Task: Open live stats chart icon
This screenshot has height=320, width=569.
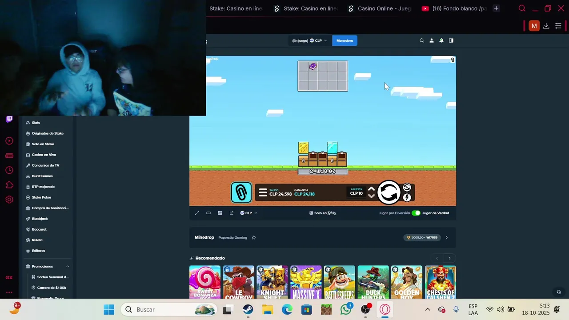Action: (220, 213)
